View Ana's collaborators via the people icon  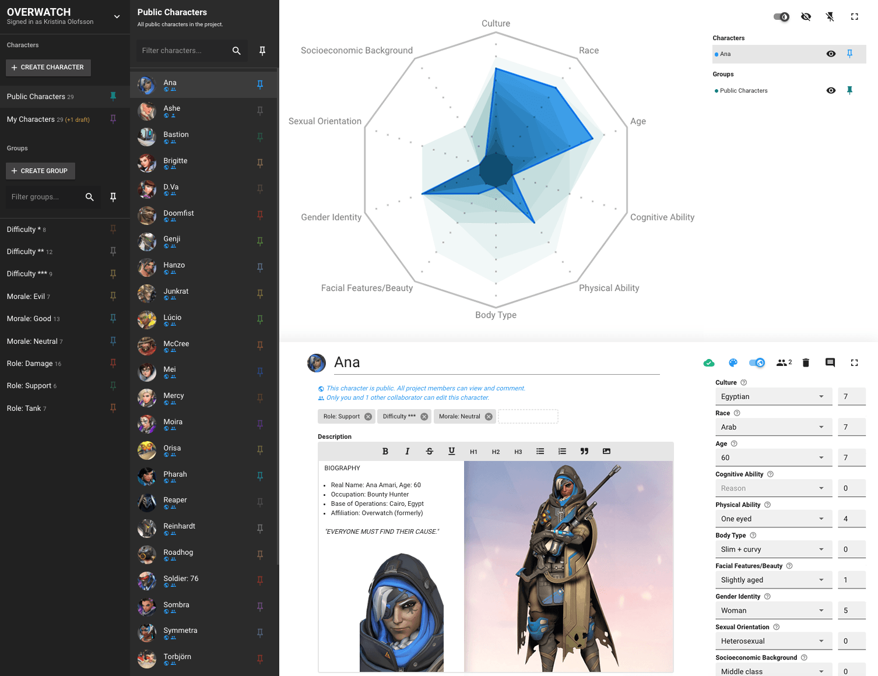(782, 362)
